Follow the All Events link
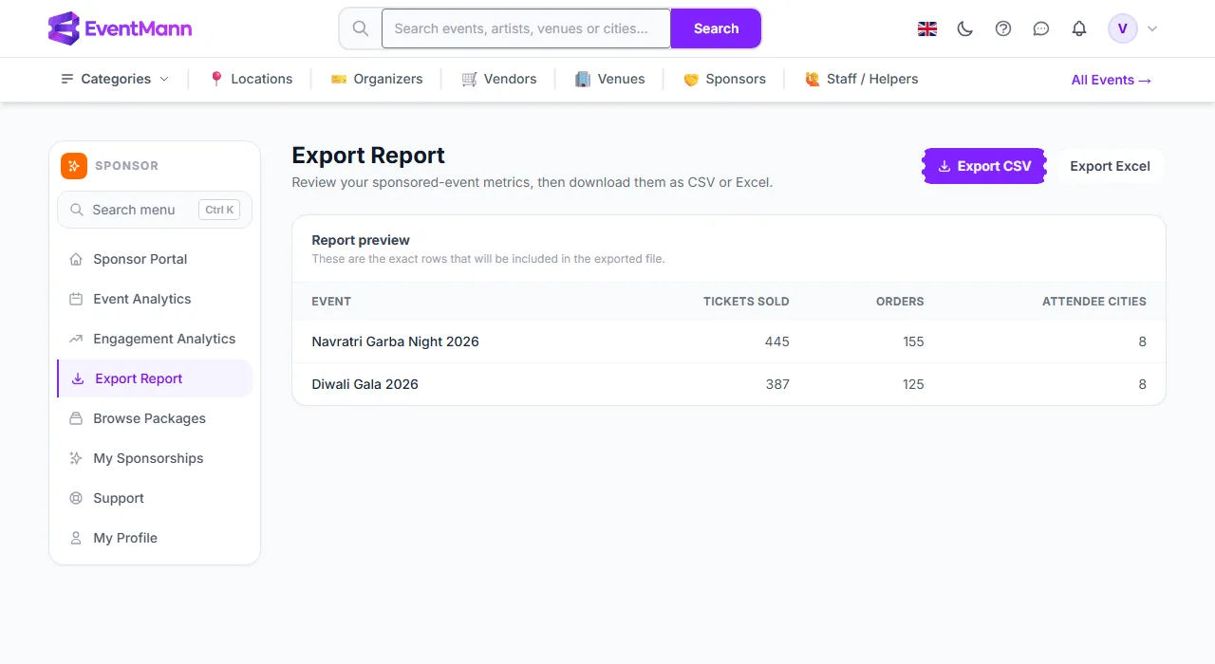This screenshot has height=664, width=1215. pos(1112,80)
